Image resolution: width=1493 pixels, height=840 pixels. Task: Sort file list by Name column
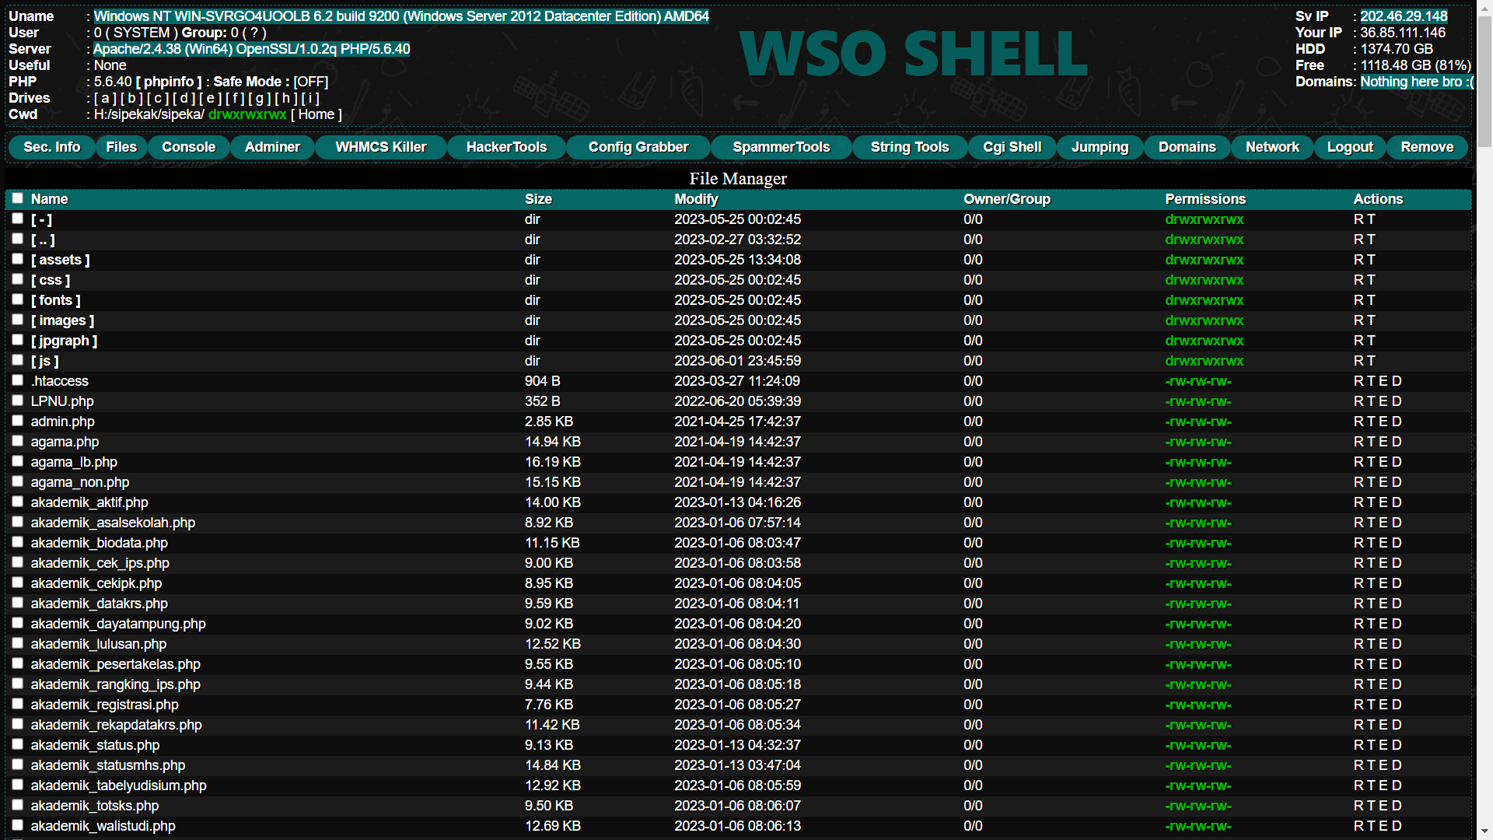(49, 199)
